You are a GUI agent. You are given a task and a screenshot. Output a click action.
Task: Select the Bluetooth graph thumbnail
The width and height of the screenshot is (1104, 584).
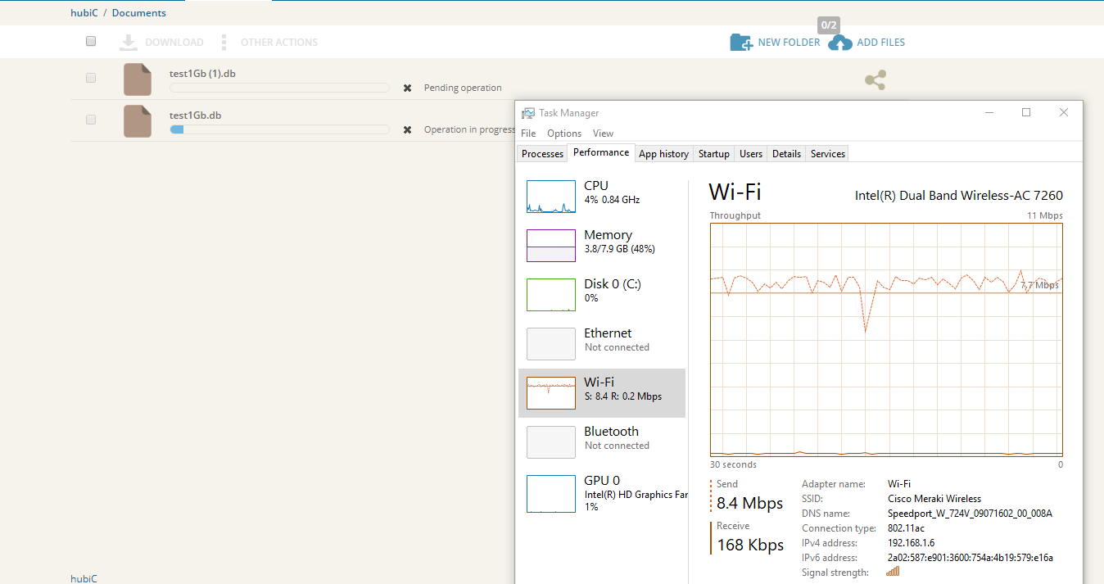(x=551, y=442)
